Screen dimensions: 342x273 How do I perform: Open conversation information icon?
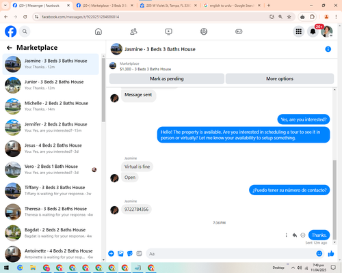point(328,49)
